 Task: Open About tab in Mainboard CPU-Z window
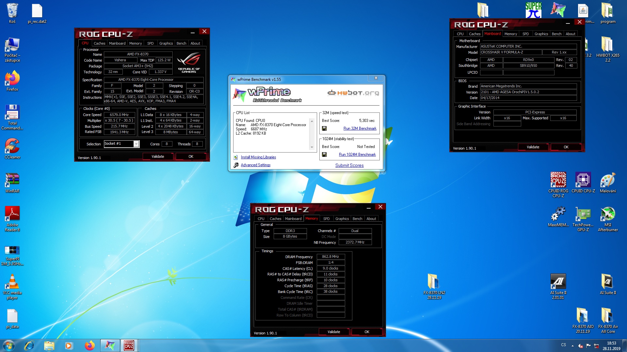pos(571,34)
